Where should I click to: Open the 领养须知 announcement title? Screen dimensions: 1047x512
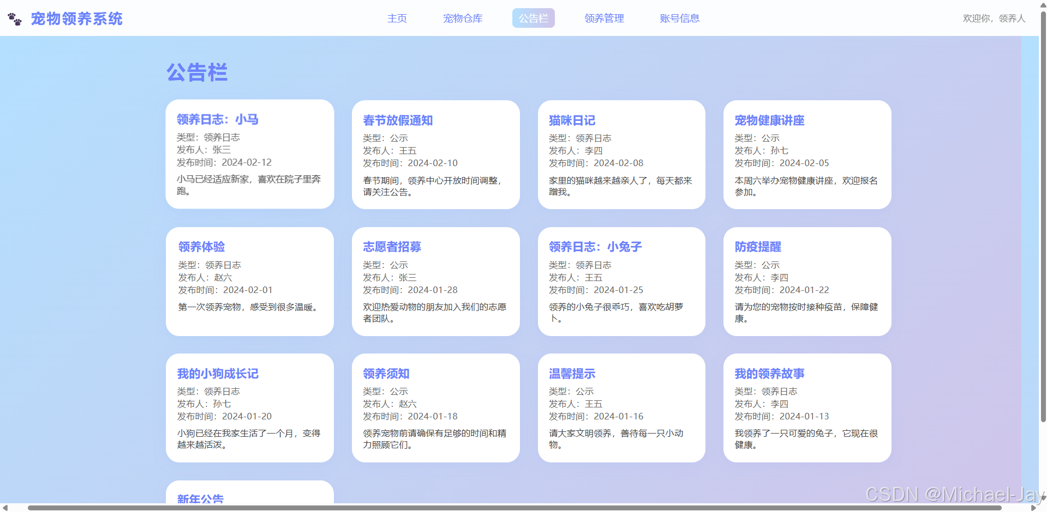(x=386, y=374)
